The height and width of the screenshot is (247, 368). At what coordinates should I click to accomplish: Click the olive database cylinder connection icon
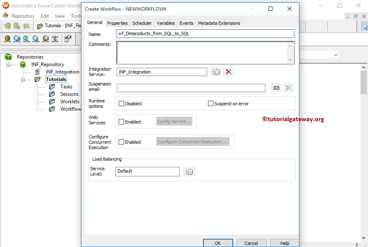point(7,39)
